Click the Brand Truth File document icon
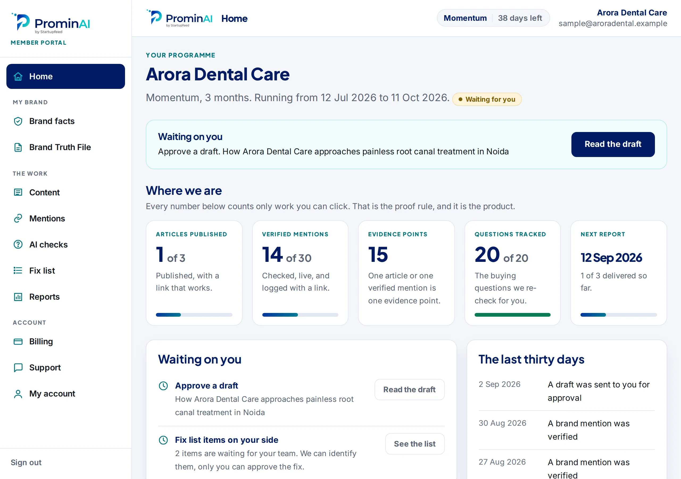681x479 pixels. (x=18, y=147)
